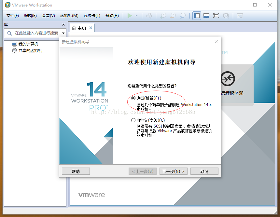
Task: Open the snapshot manager wrench icon
Action: (x=182, y=15)
